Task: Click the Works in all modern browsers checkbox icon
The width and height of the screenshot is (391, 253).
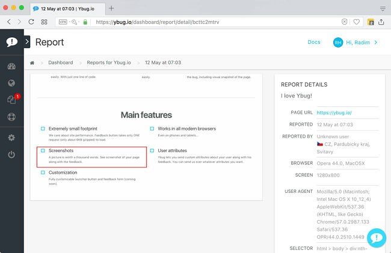Action: pyautogui.click(x=152, y=129)
